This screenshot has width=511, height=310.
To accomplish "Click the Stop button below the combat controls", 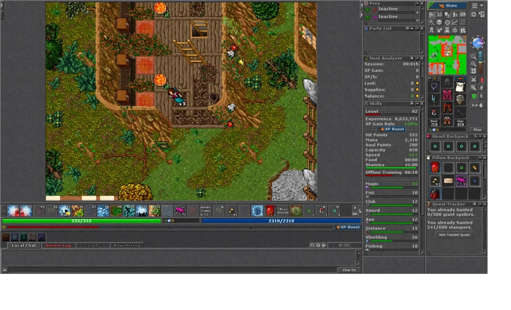I will point(477,129).
